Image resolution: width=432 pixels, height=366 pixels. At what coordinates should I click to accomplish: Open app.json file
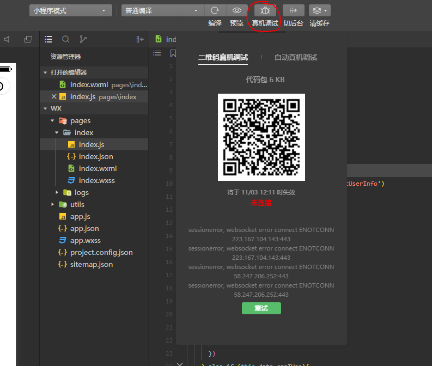pyautogui.click(x=94, y=228)
